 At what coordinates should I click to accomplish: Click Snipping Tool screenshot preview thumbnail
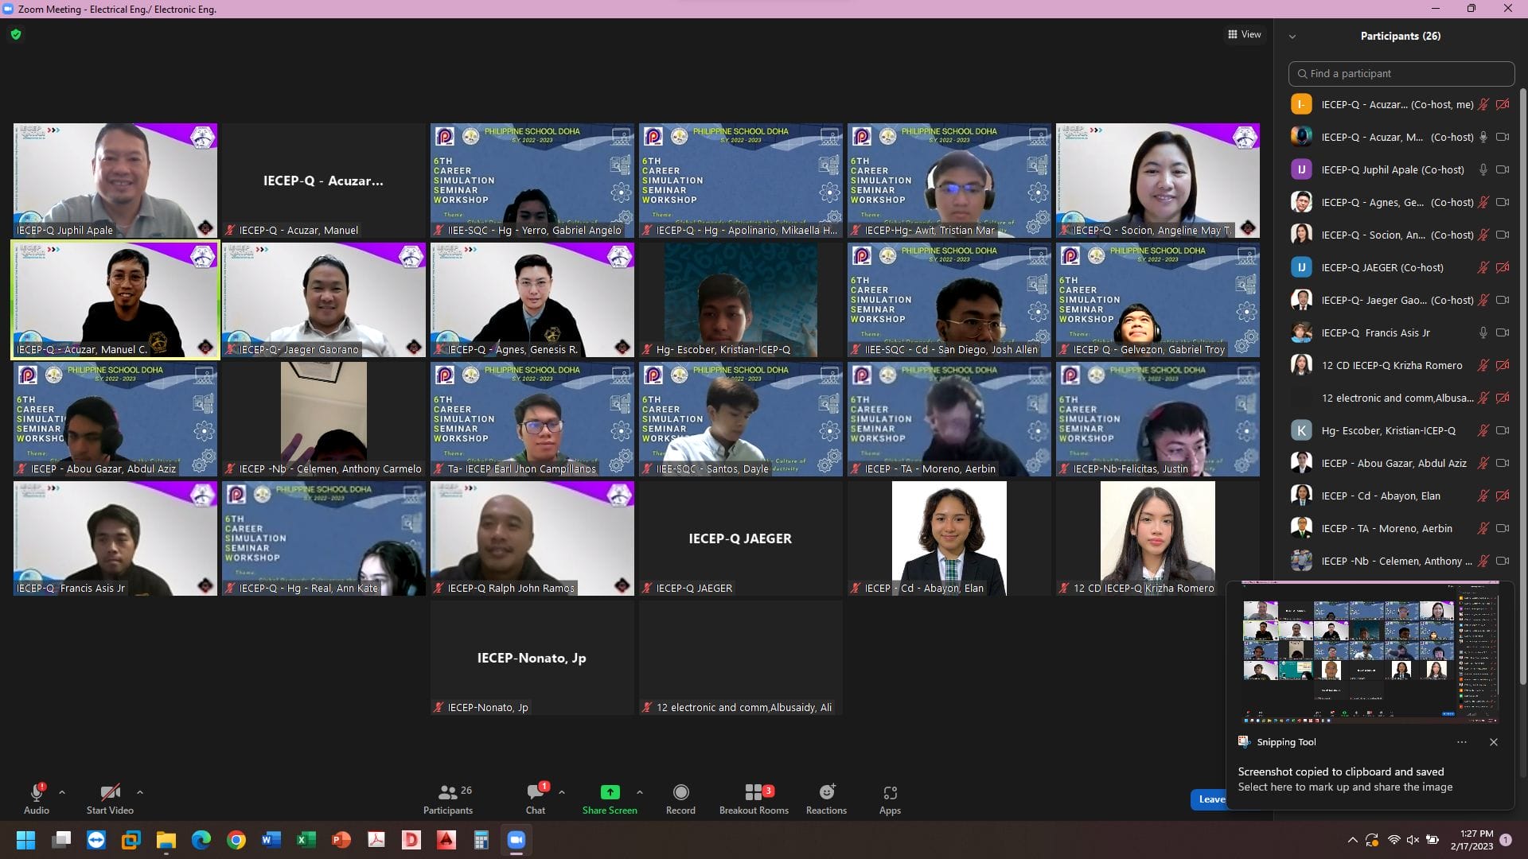coord(1370,652)
